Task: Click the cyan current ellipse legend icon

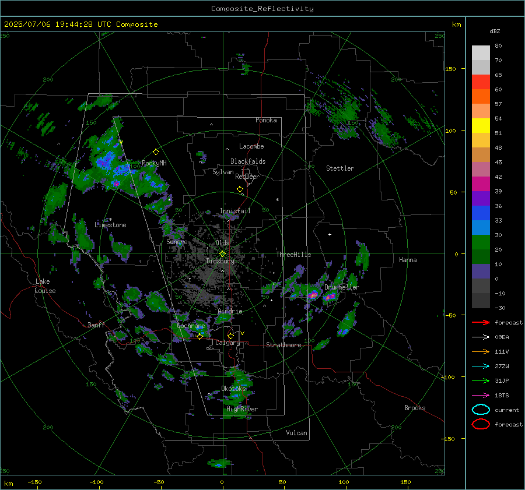Action: pos(481,410)
